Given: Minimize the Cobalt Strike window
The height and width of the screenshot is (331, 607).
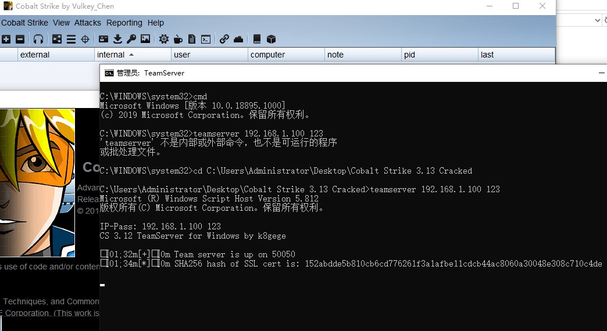Looking at the screenshot, I should [x=490, y=6].
